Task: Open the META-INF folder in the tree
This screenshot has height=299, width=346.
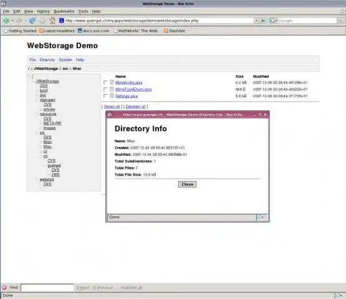Action: pyautogui.click(x=52, y=123)
